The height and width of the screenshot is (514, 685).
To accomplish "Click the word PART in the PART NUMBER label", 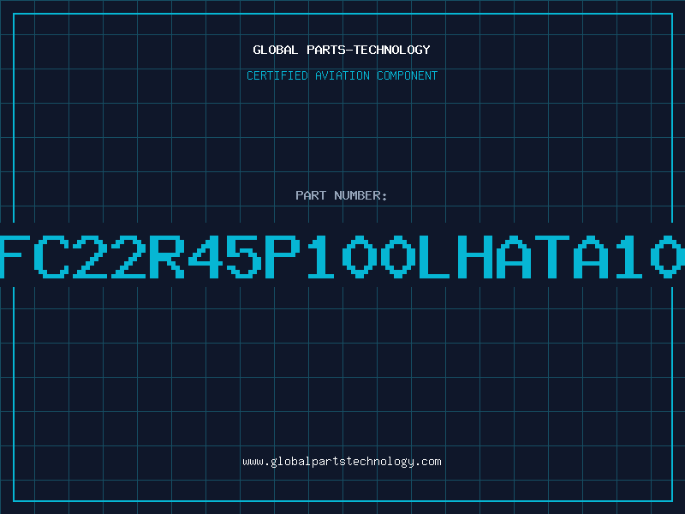I will [309, 195].
